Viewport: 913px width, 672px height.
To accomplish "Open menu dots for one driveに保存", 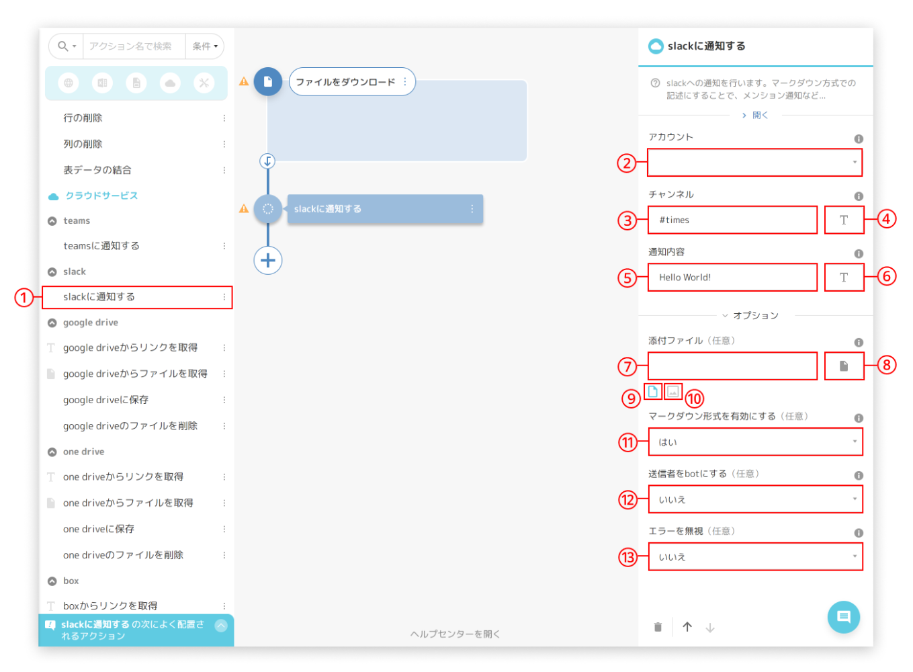I will click(x=224, y=529).
